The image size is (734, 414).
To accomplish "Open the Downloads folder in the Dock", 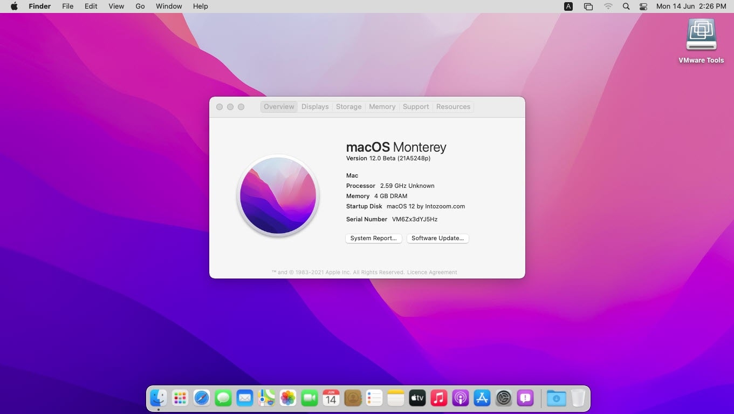I will point(557,398).
